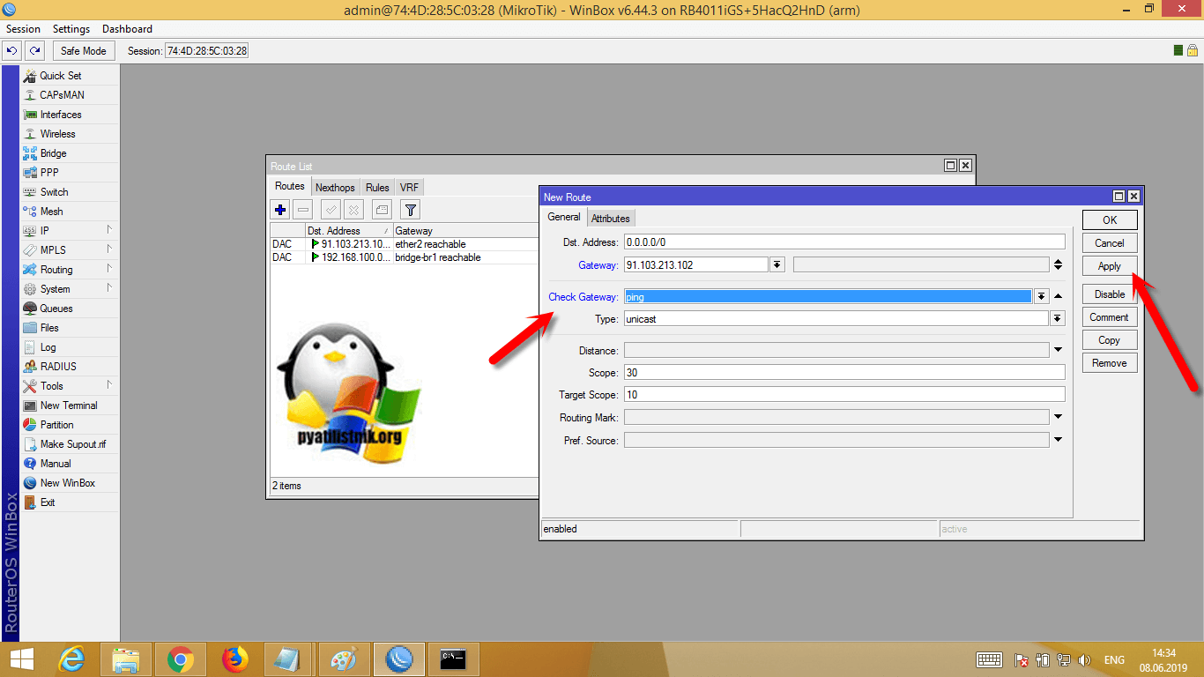Click the blue plus add route icon
Image resolution: width=1204 pixels, height=677 pixels.
tap(280, 210)
